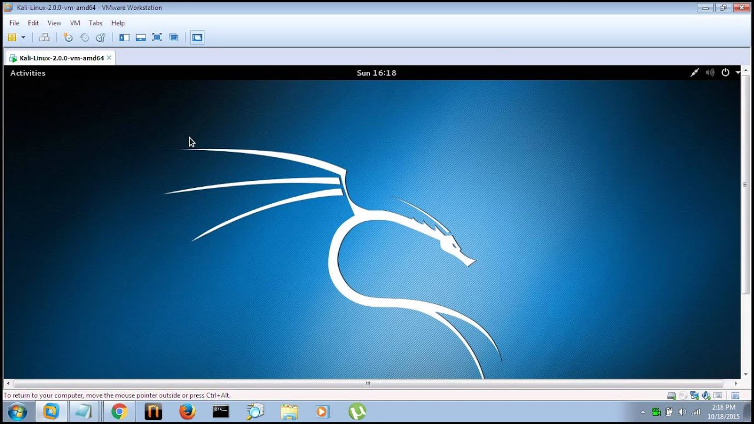Viewport: 754px width, 424px height.
Task: Click the Sun 16:18 clock in Kali
Action: [x=376, y=73]
